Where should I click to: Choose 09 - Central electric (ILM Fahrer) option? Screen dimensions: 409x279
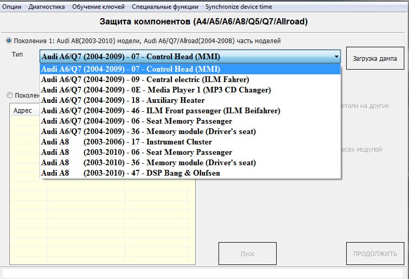(190, 79)
